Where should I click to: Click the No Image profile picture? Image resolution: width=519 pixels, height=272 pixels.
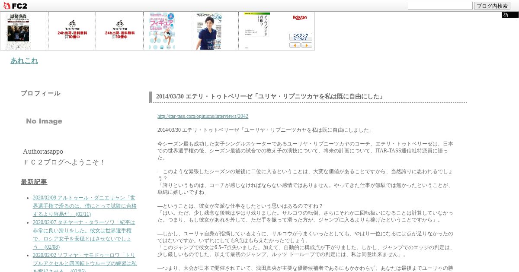(44, 121)
